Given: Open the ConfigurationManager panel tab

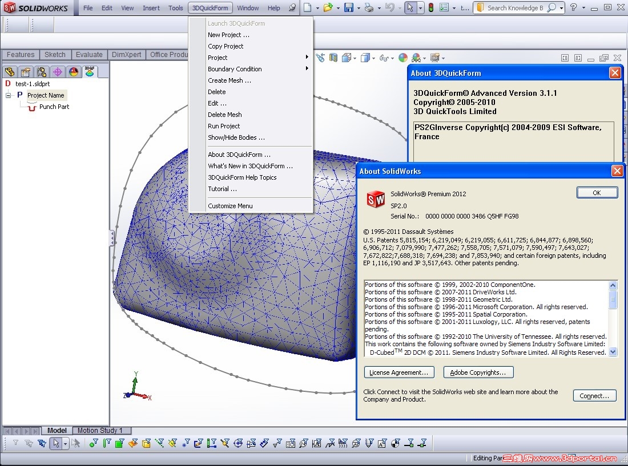Looking at the screenshot, I should click(41, 72).
